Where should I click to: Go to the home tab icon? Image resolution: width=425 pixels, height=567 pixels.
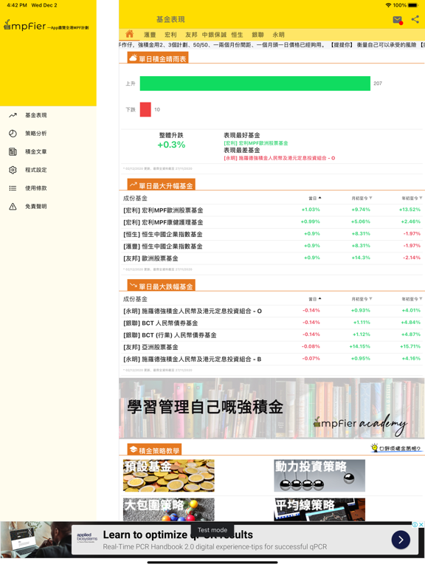(129, 34)
